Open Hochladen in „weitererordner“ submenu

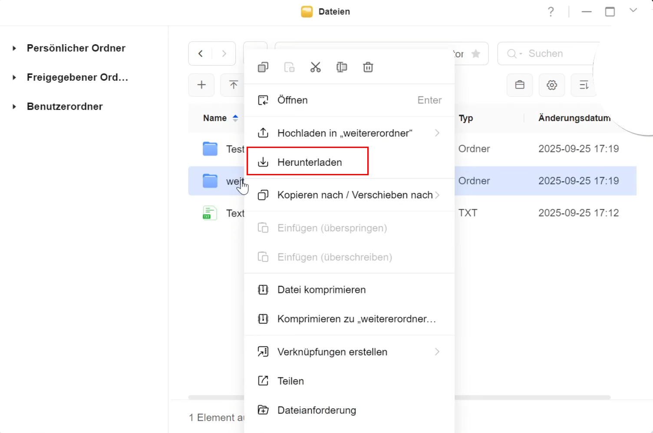click(x=350, y=133)
